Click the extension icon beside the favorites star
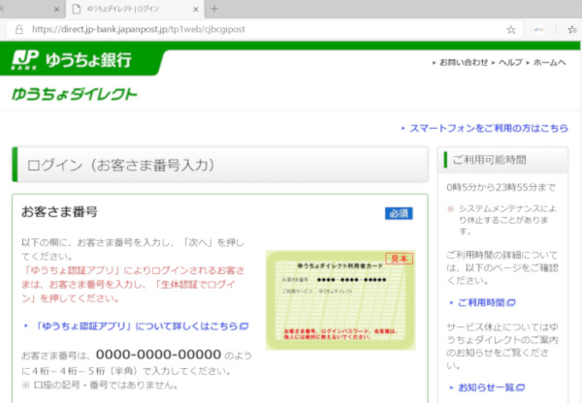582x403 pixels. [x=538, y=30]
